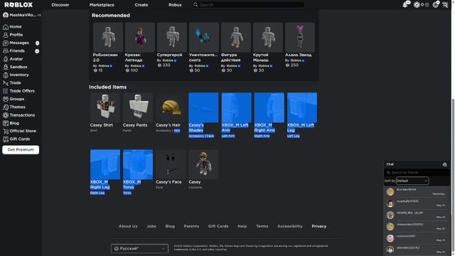Viewport: 455px width, 256px height.
Task: Open the Супергерой recommended item
Action: (172, 45)
